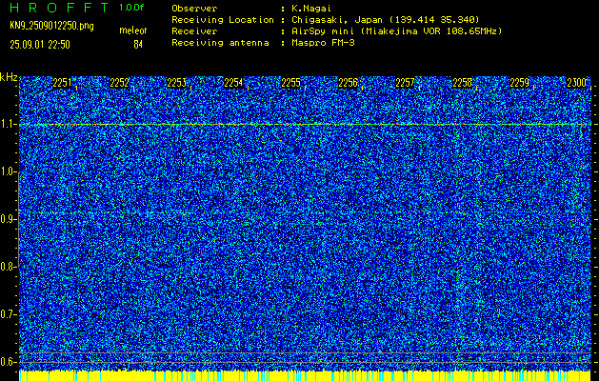Click the 0.9 frequency axis label
Viewport: 599px width, 381px height.
click(8, 219)
